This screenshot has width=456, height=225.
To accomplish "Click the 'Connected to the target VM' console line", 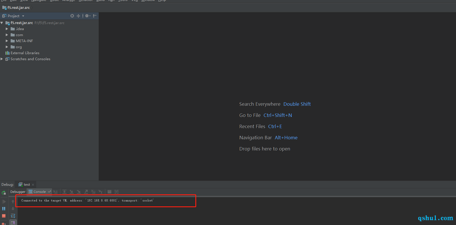I will [87, 200].
